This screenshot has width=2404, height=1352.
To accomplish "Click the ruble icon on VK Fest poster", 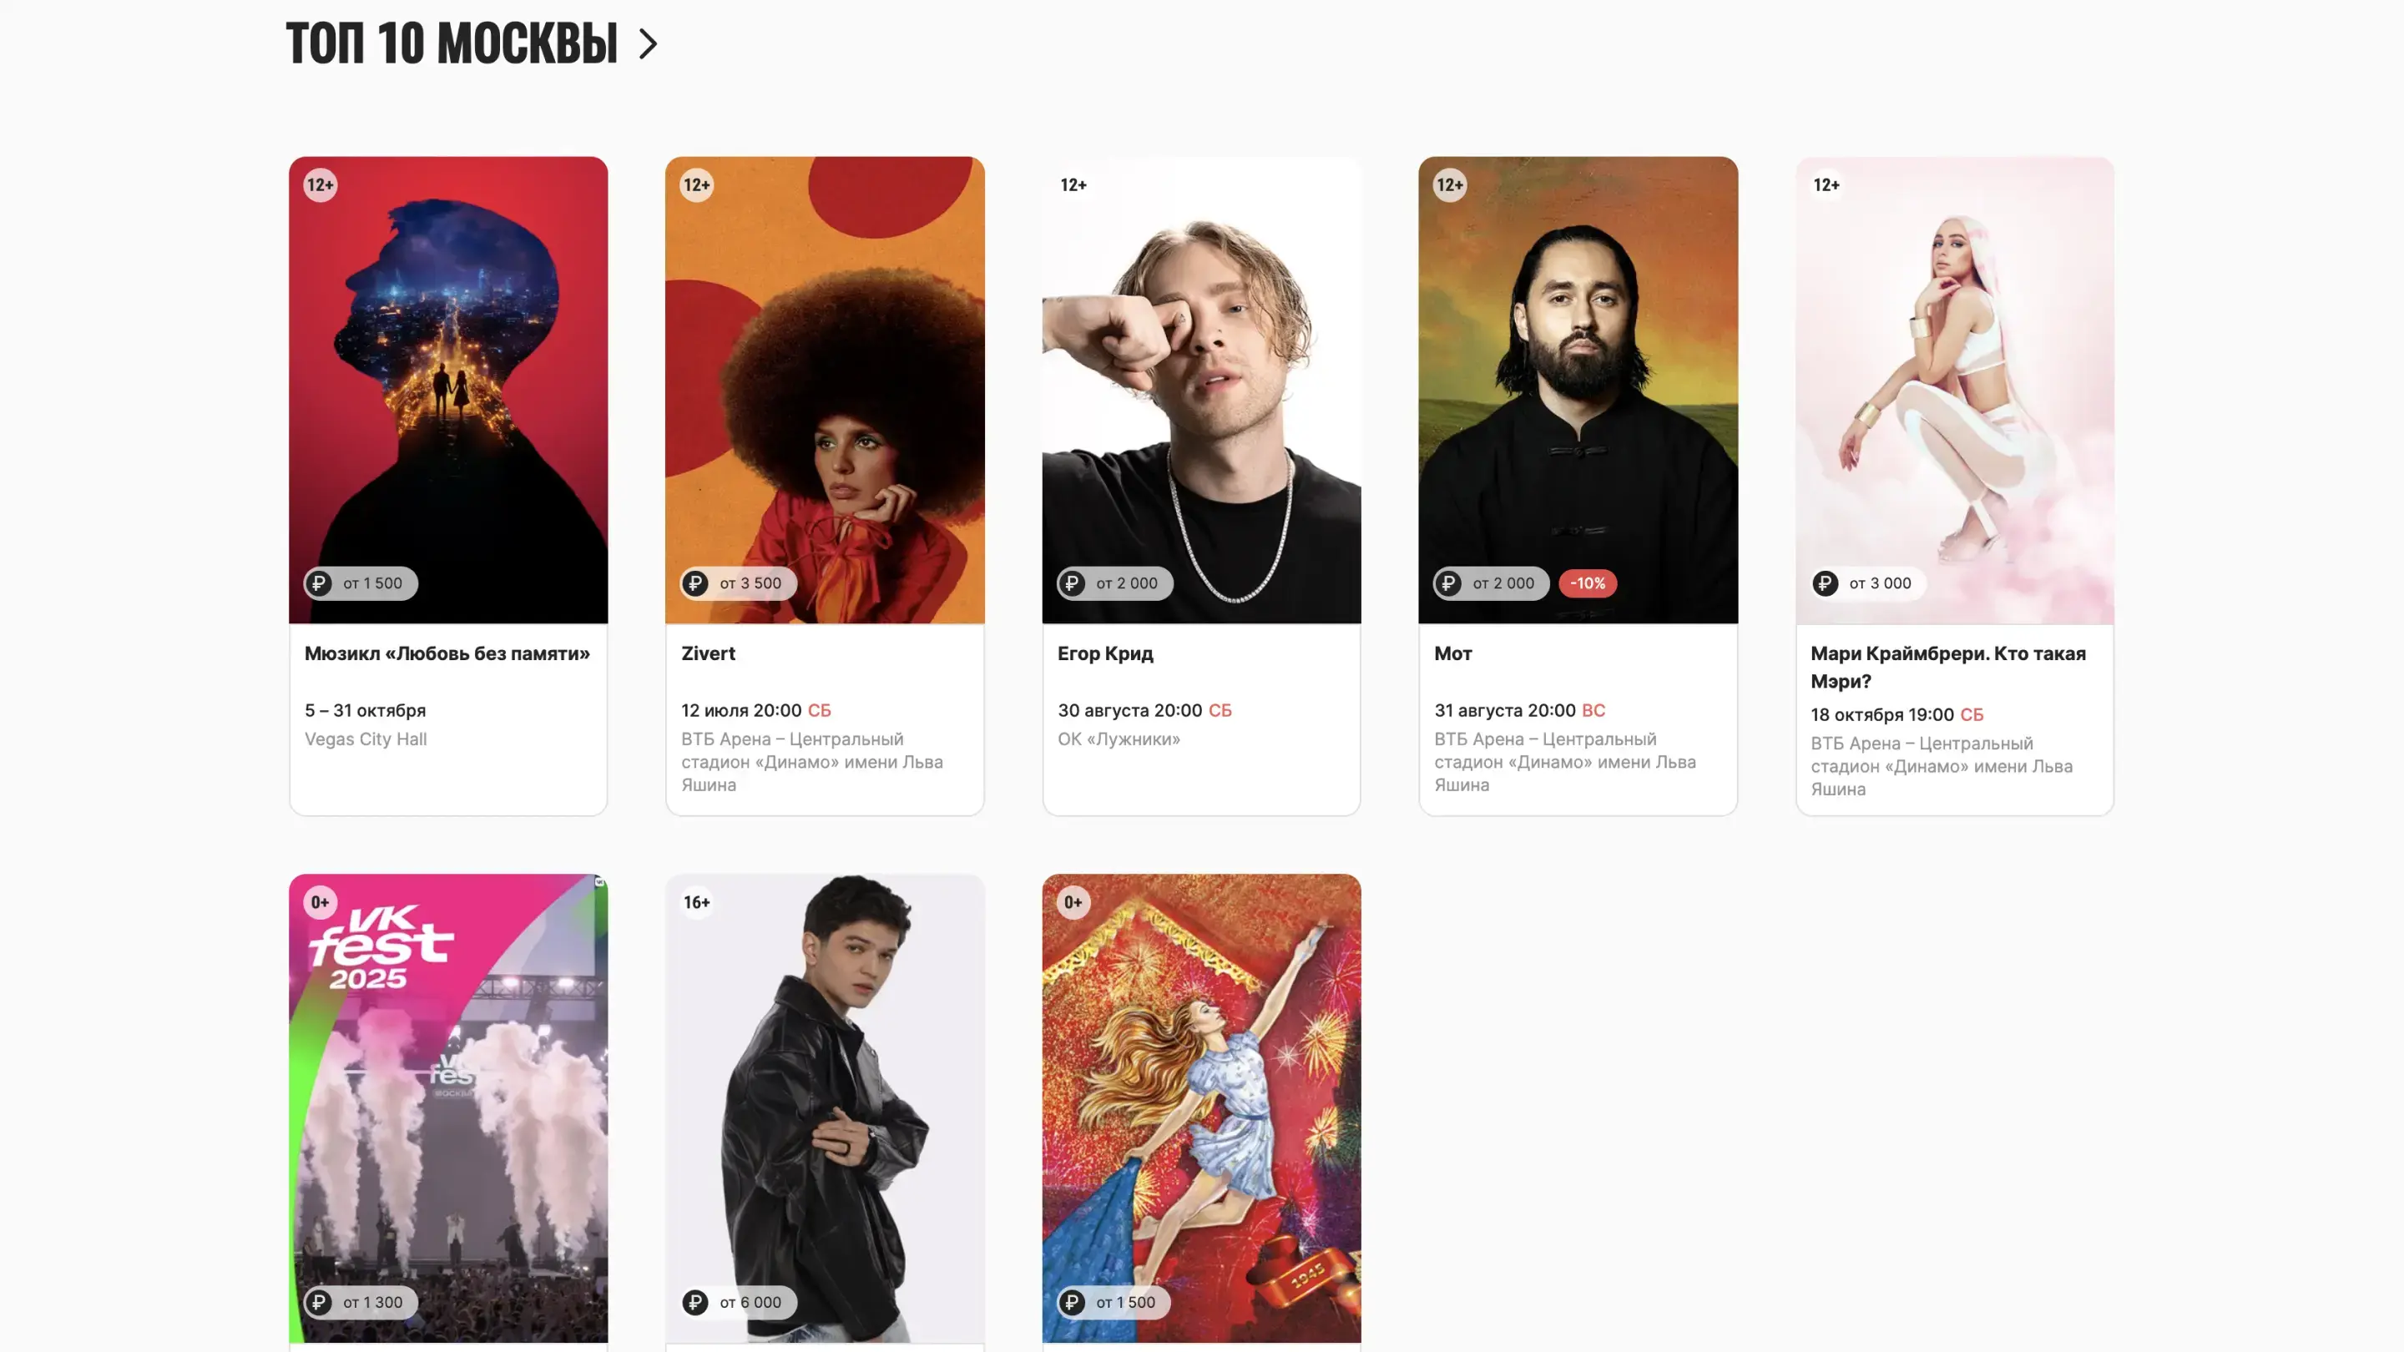I will (318, 1302).
